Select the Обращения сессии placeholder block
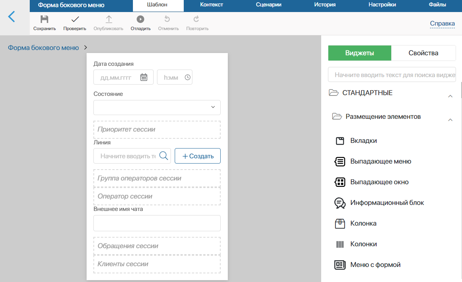The width and height of the screenshot is (462, 282). [157, 246]
